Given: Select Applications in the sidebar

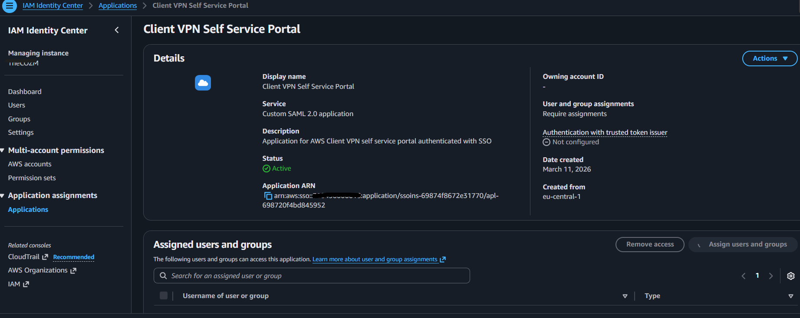Looking at the screenshot, I should (28, 210).
